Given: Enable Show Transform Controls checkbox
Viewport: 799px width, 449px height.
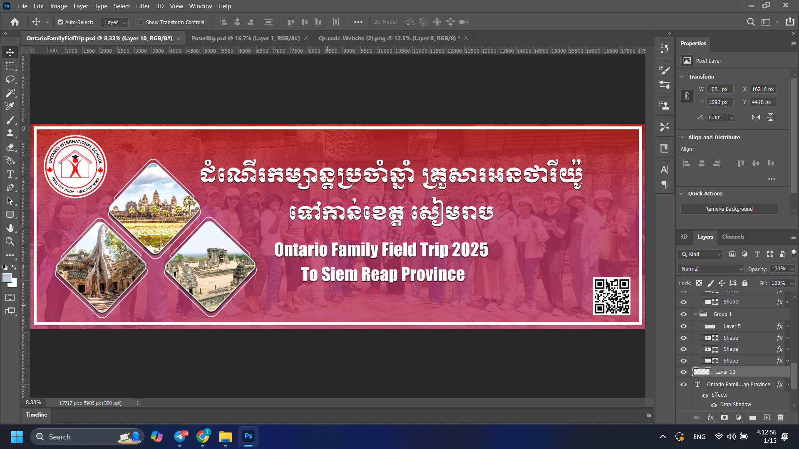Looking at the screenshot, I should click(141, 22).
